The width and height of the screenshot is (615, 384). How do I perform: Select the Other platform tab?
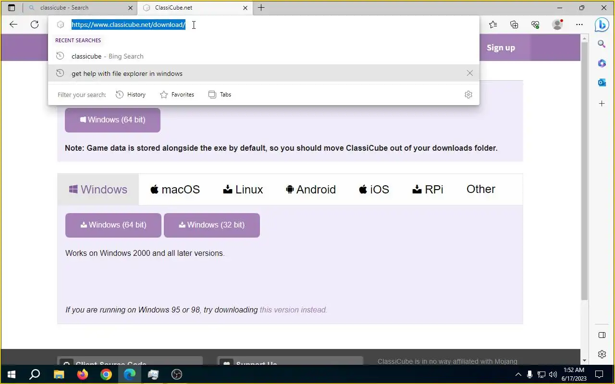coord(480,189)
